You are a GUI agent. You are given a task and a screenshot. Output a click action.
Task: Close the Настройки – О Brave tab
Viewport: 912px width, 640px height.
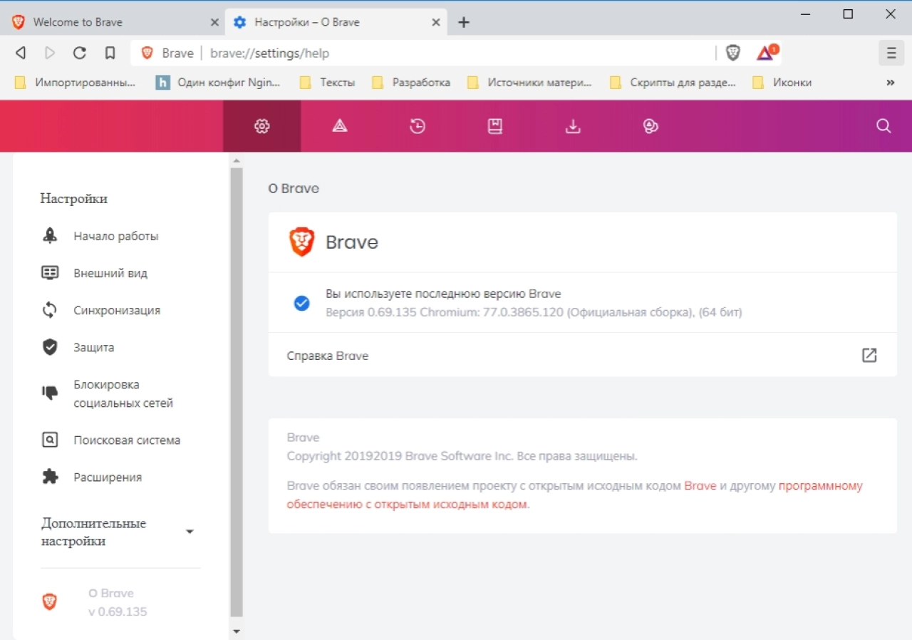click(x=435, y=22)
